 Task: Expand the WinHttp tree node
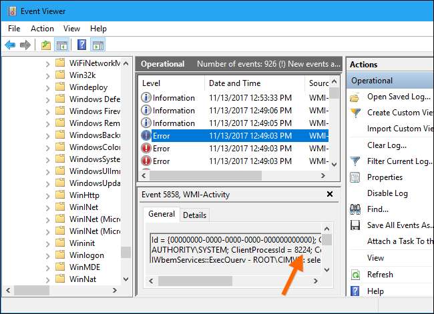pos(49,195)
